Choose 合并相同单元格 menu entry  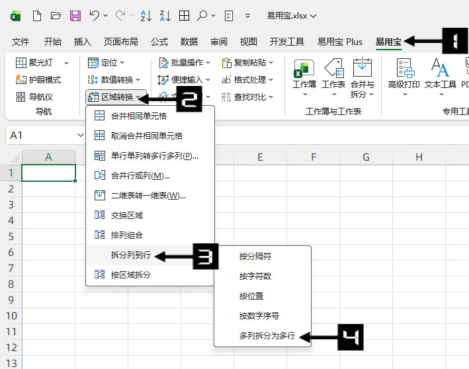(138, 116)
